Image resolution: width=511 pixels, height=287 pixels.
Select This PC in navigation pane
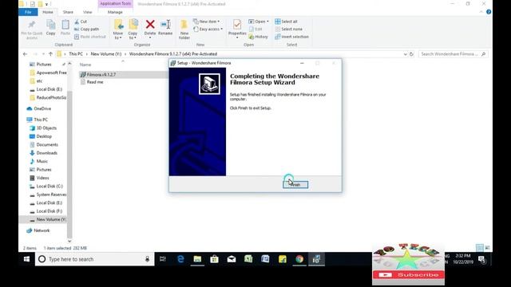click(41, 120)
